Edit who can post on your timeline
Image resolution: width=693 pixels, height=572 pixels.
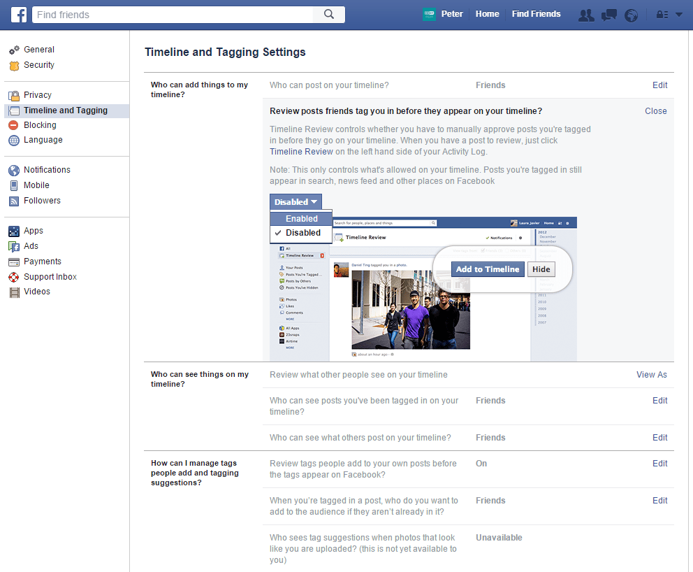click(x=660, y=85)
